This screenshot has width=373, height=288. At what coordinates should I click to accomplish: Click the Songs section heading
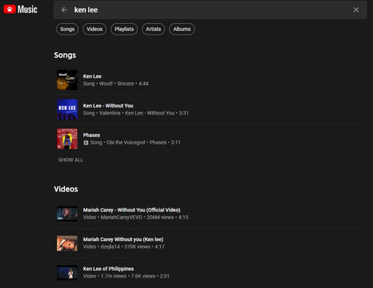tap(65, 55)
